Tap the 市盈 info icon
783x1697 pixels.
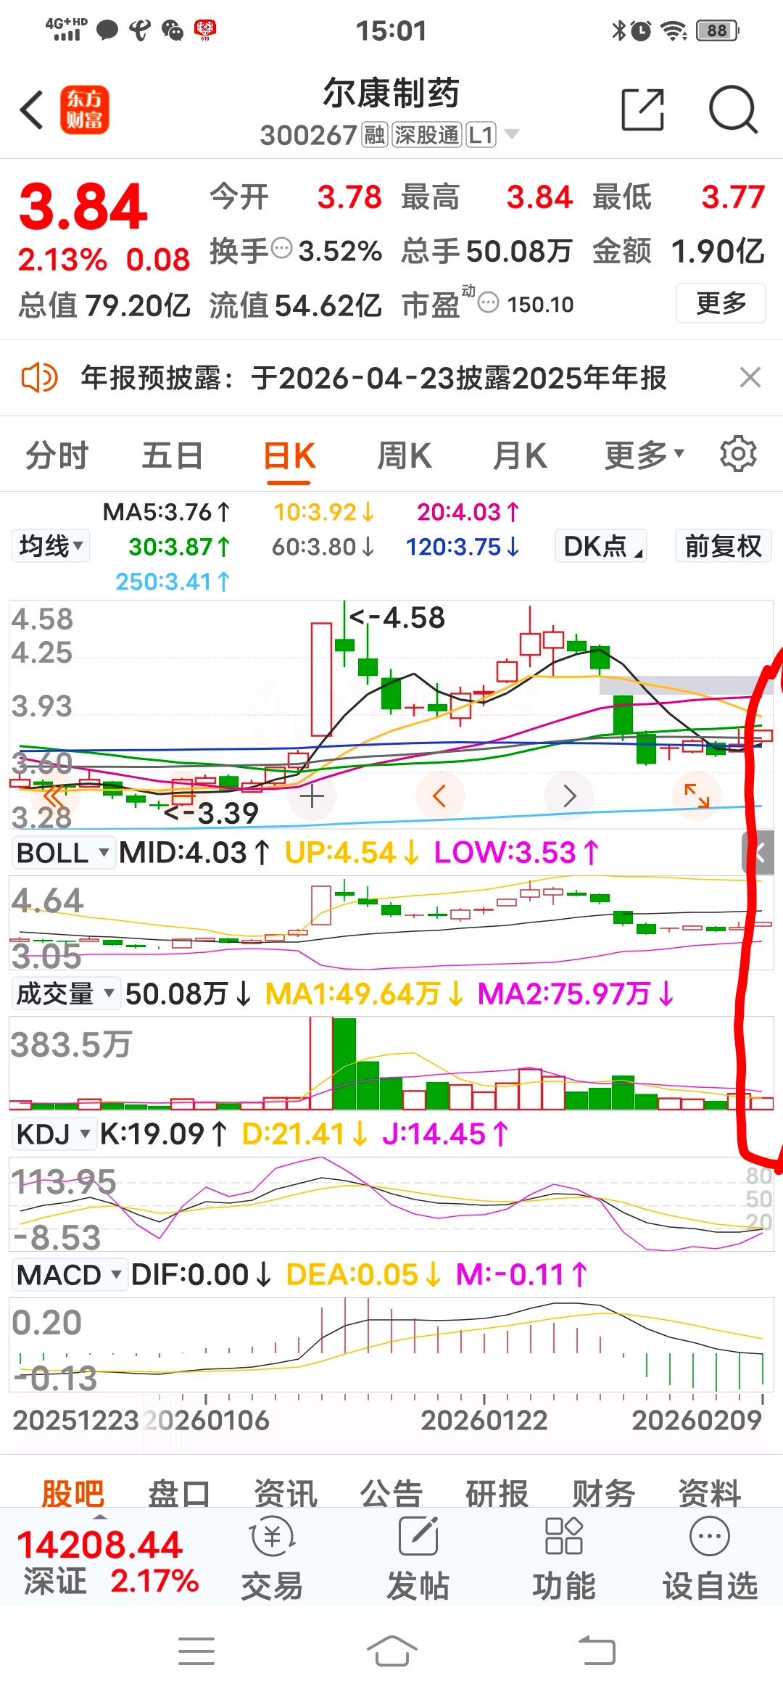tap(489, 302)
